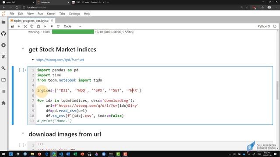
Task: Open the Extension Manager puzzle icon
Action: pyautogui.click(x=3, y=103)
